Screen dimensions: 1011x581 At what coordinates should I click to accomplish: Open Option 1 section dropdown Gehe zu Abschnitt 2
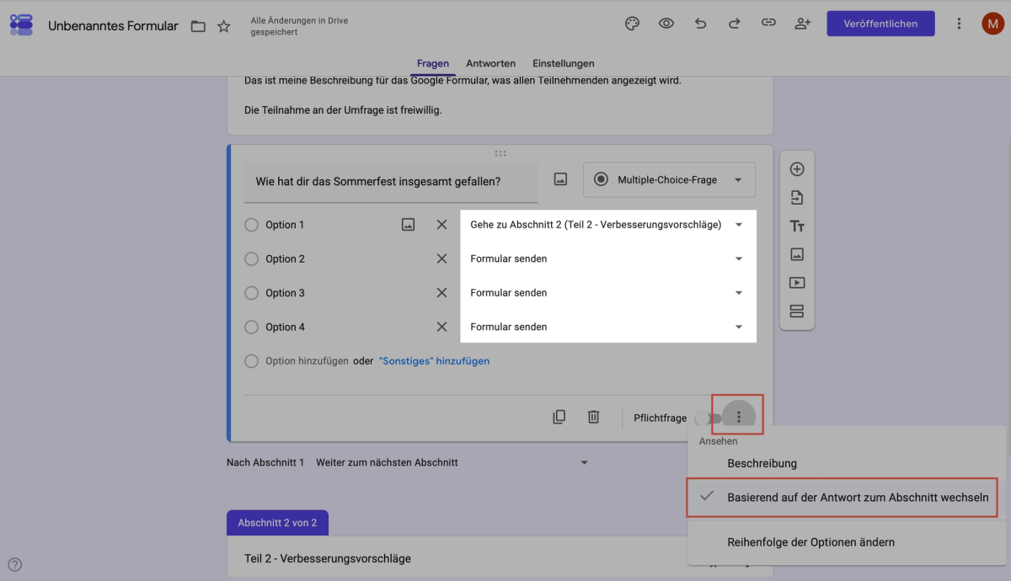(x=607, y=225)
